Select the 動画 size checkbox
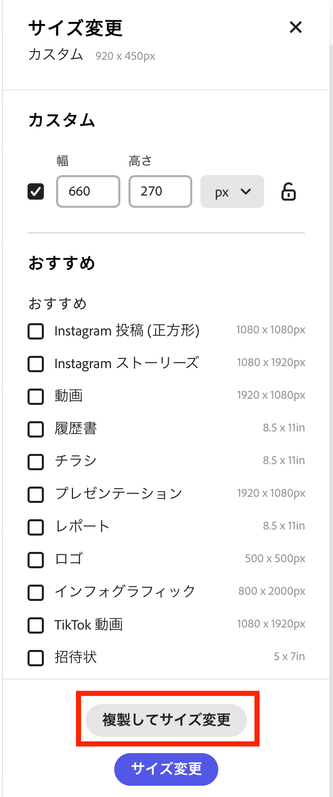The image size is (333, 797). click(36, 396)
